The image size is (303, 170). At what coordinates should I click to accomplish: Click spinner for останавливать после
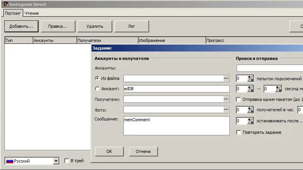tap(251, 121)
